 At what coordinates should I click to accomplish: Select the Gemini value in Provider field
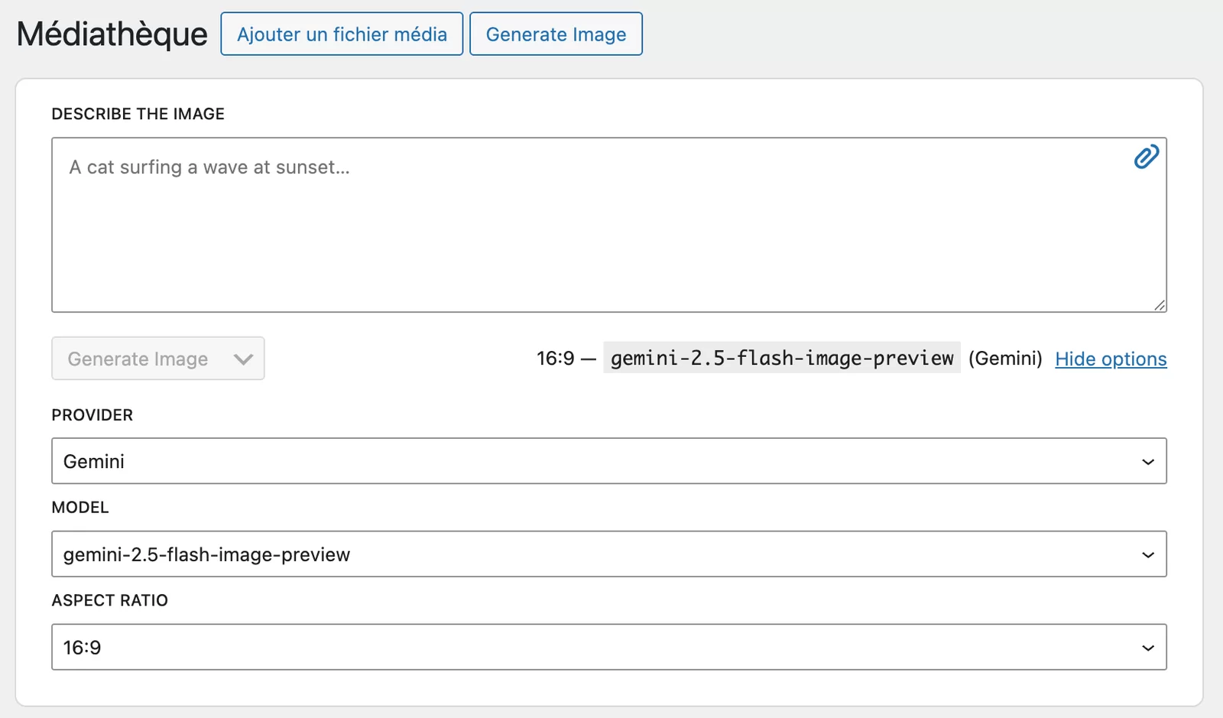[95, 461]
